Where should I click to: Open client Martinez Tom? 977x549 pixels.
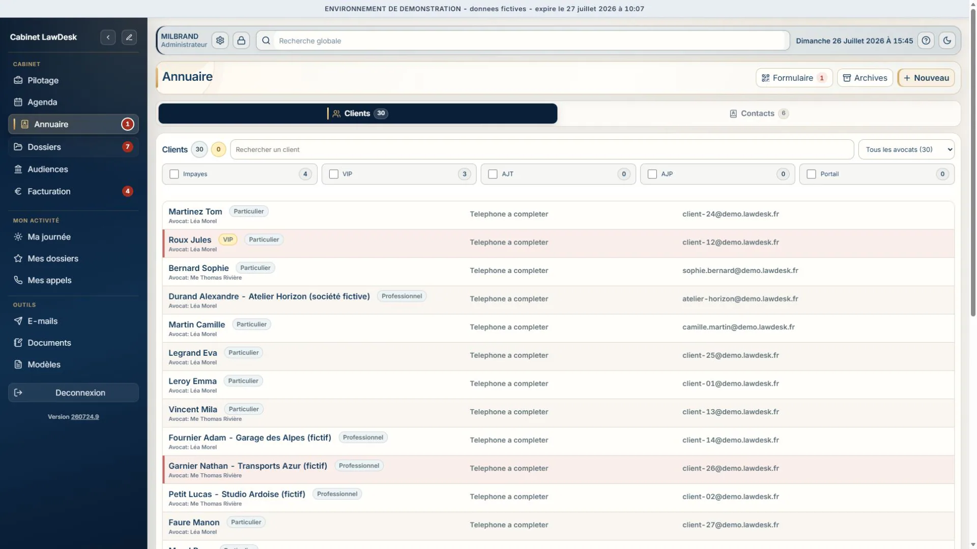195,211
